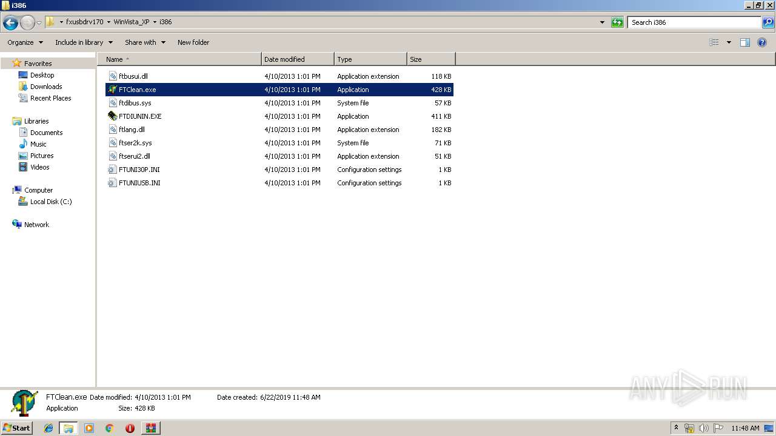
Task: Click New folder button
Action: (x=193, y=42)
